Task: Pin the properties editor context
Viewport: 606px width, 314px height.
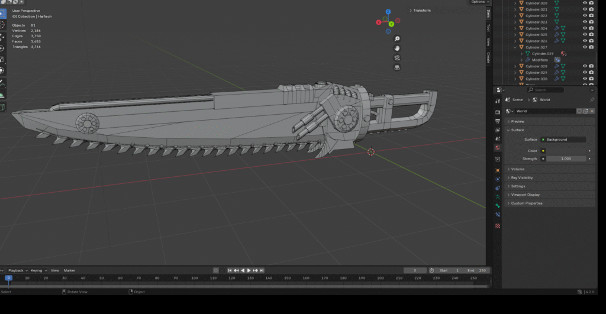Action: (592, 100)
